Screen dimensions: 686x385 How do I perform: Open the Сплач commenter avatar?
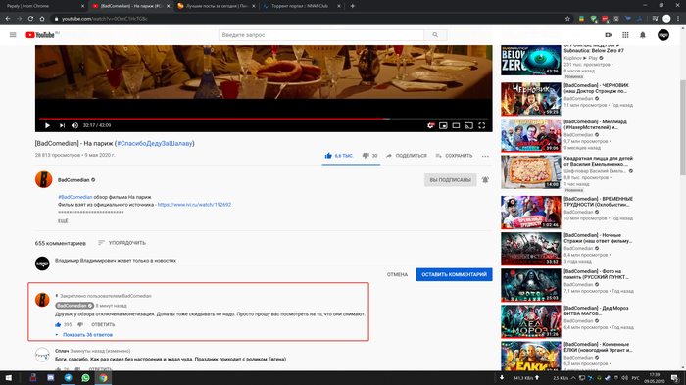coord(42,355)
